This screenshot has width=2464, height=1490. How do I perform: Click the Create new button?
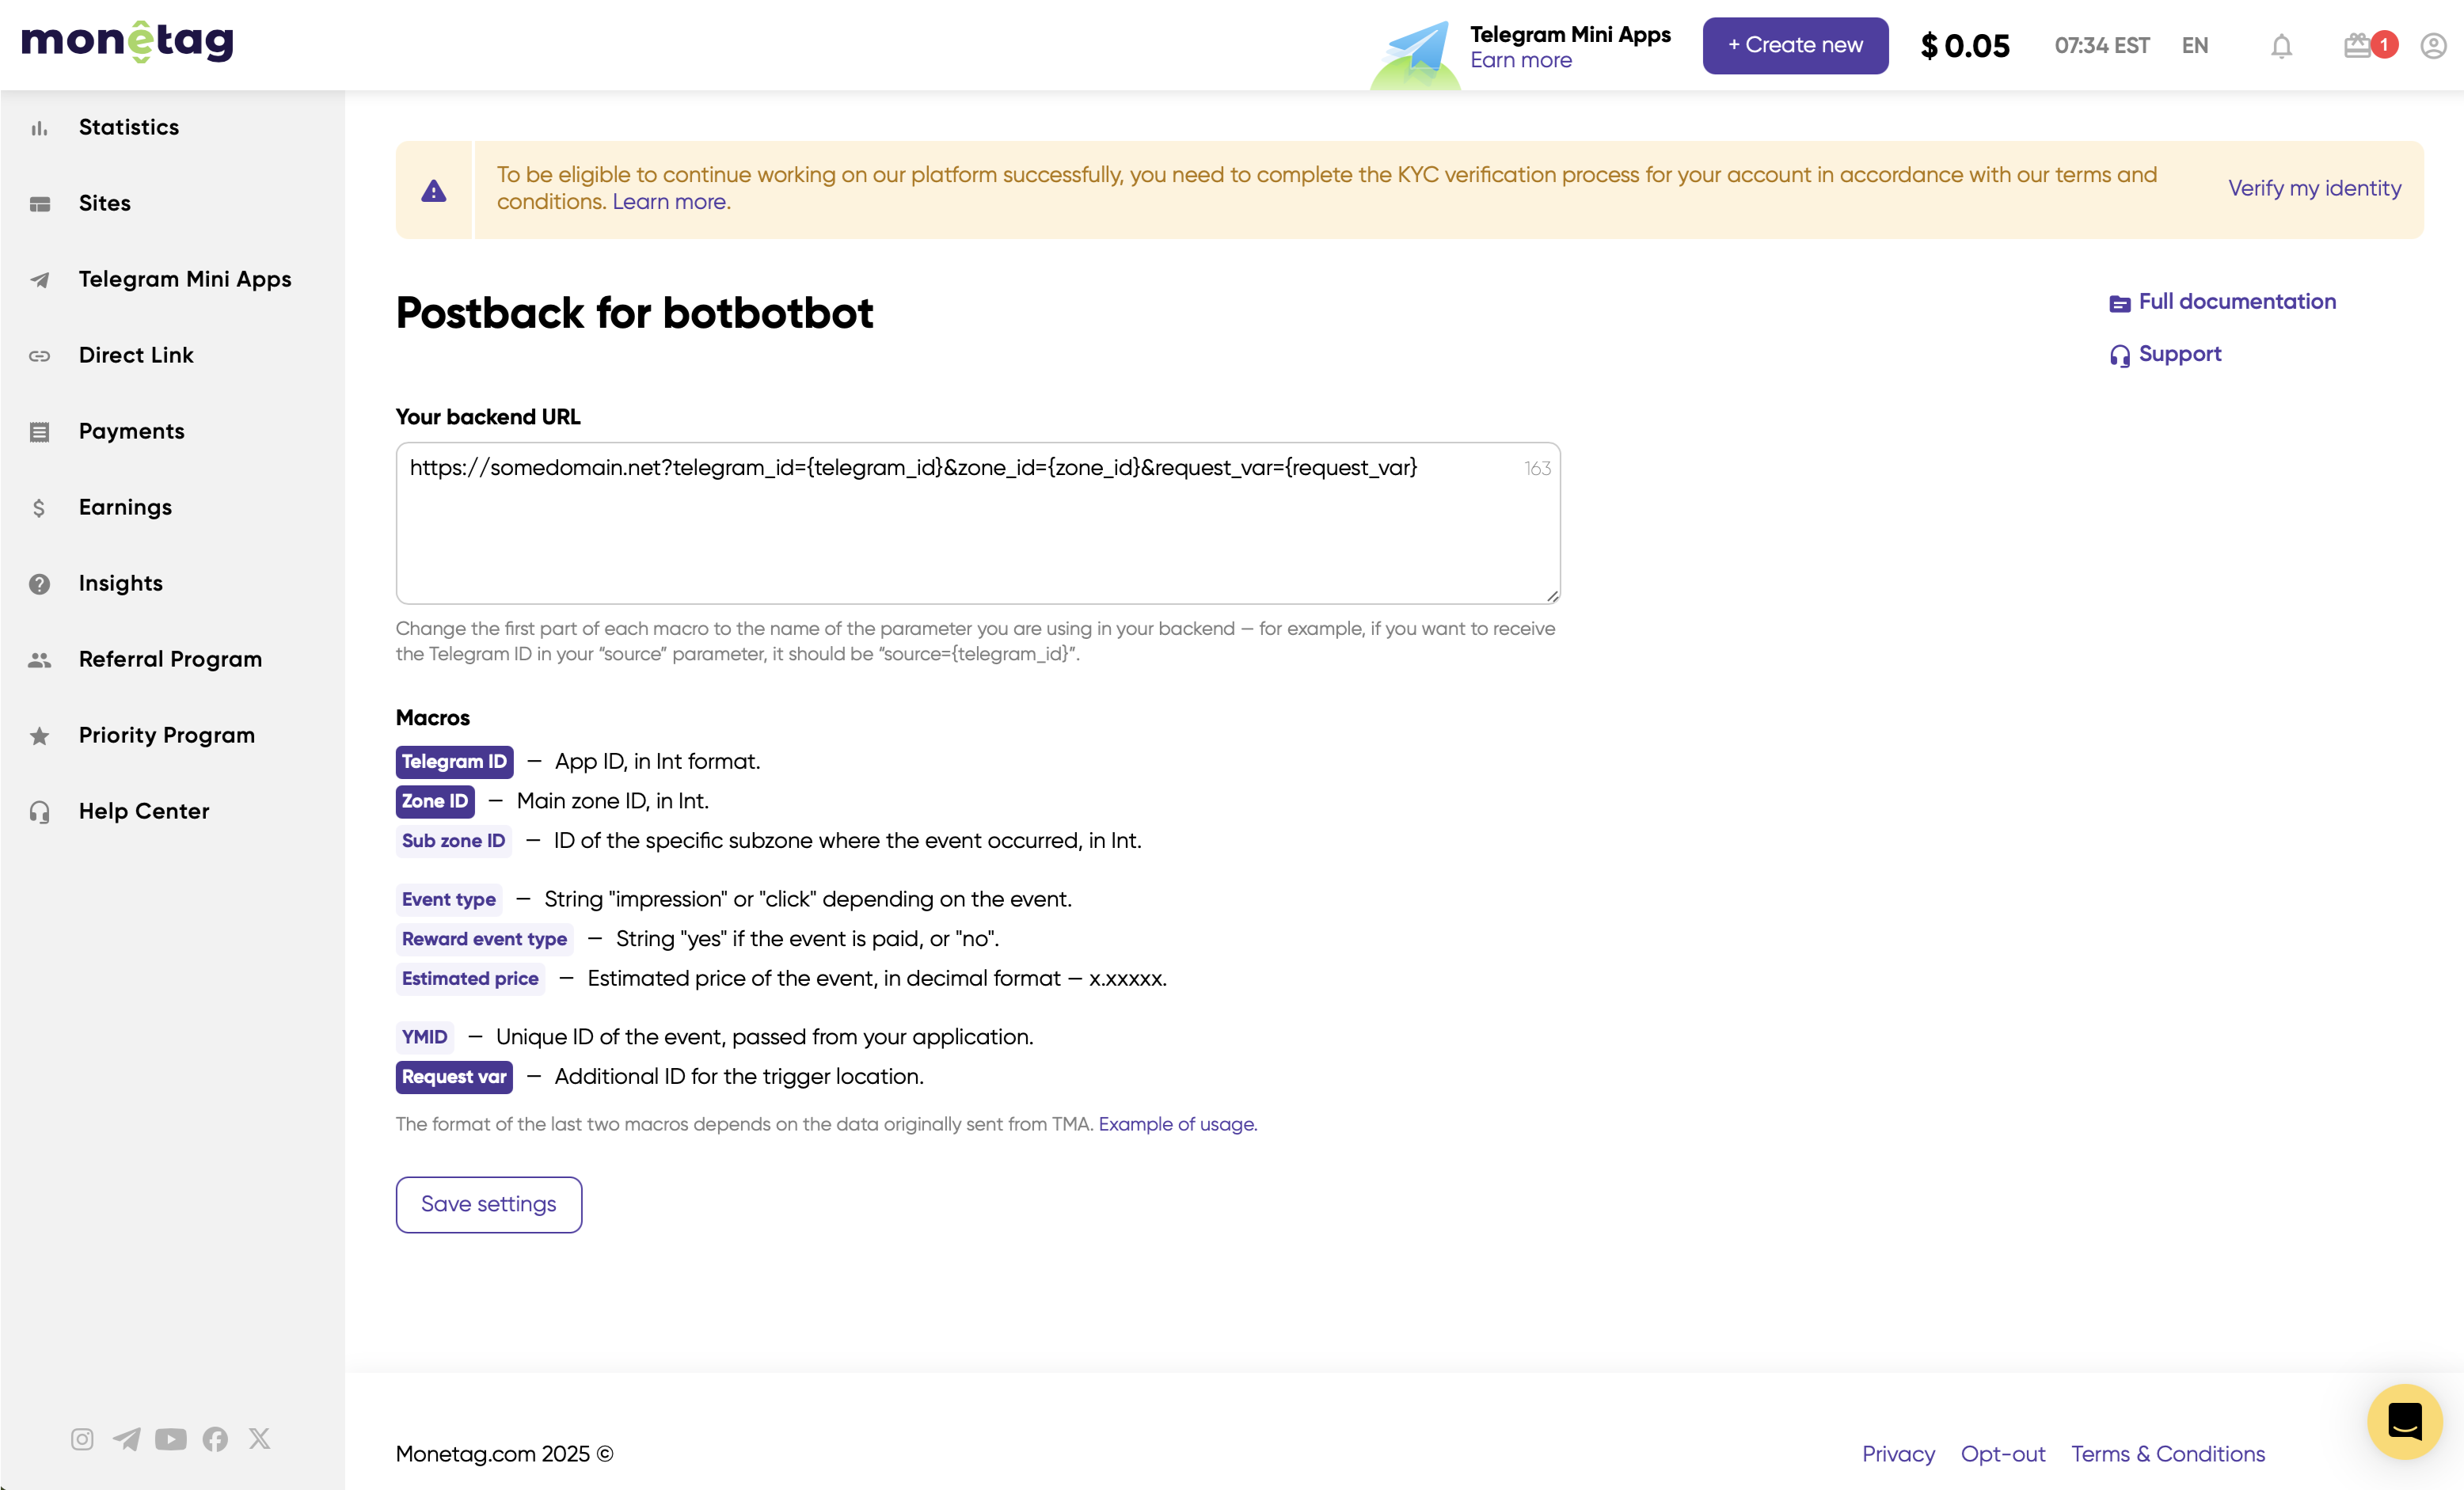coord(1795,46)
